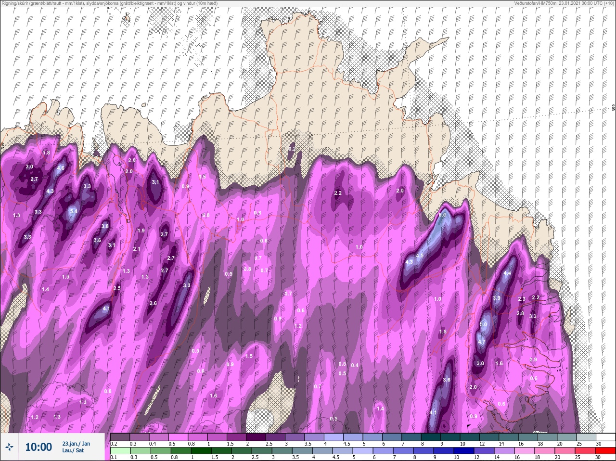The image size is (616, 461).
Task: Click the 1.9 precipitation value on the map
Action: (141, 231)
